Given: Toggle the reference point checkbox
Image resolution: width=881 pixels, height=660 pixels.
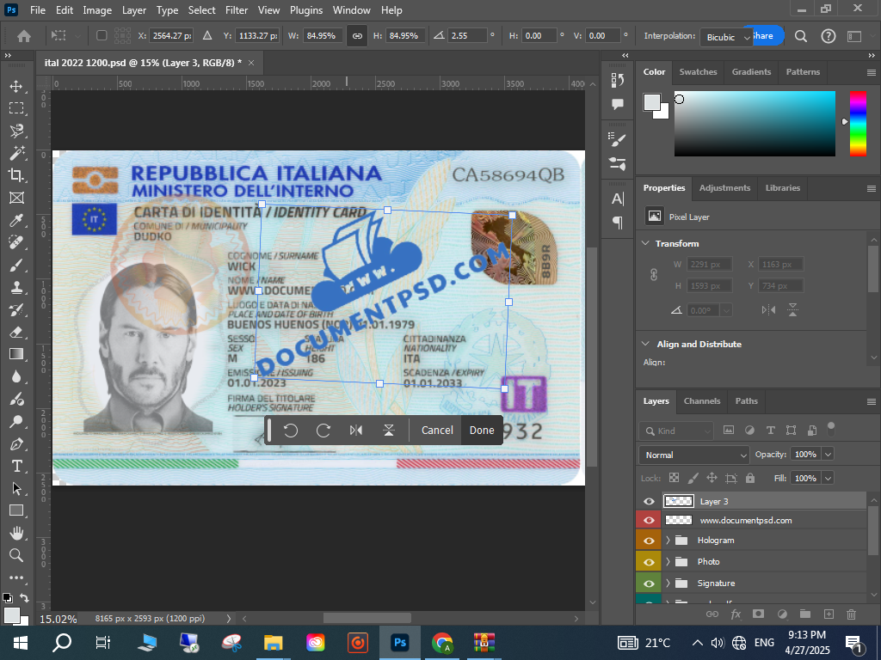Looking at the screenshot, I should 102,35.
